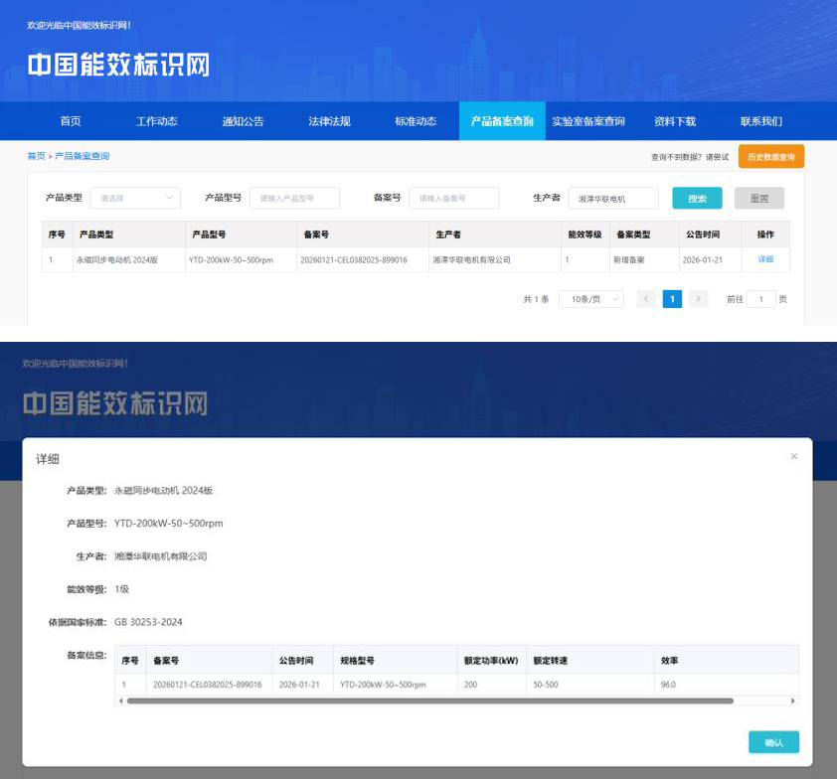
Task: Focus the 备案号 input field
Action: 453,198
